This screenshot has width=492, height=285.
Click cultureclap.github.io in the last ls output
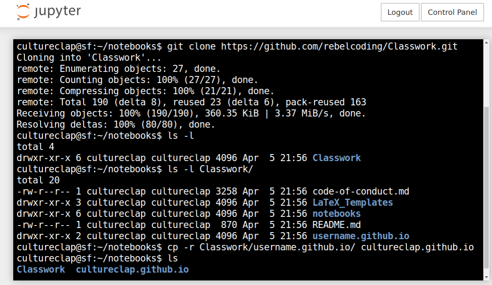point(132,269)
